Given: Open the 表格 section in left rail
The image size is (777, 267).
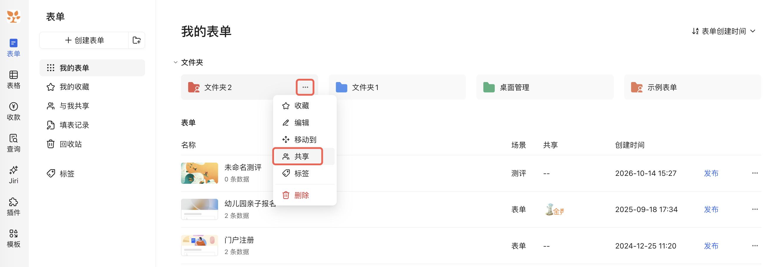Looking at the screenshot, I should (x=13, y=80).
